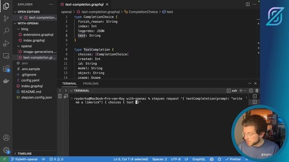Click the openai breadcrumb
Viewport: 289px width, 162px height.
point(66,12)
